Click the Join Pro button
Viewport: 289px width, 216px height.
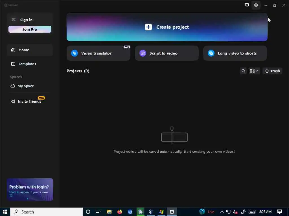click(30, 29)
